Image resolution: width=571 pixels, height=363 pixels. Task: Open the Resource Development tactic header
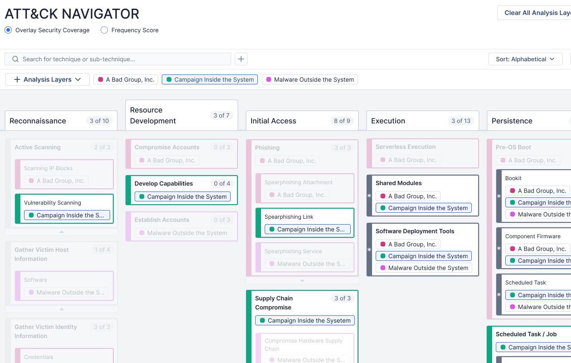coord(182,115)
